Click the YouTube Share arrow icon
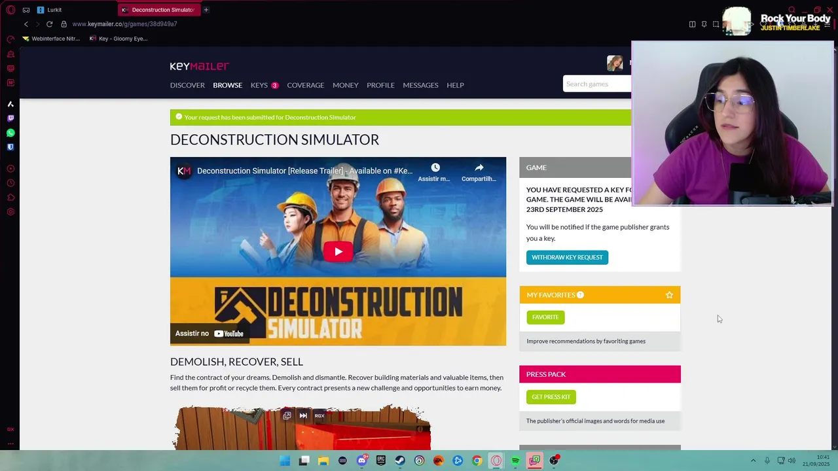 [x=479, y=168]
